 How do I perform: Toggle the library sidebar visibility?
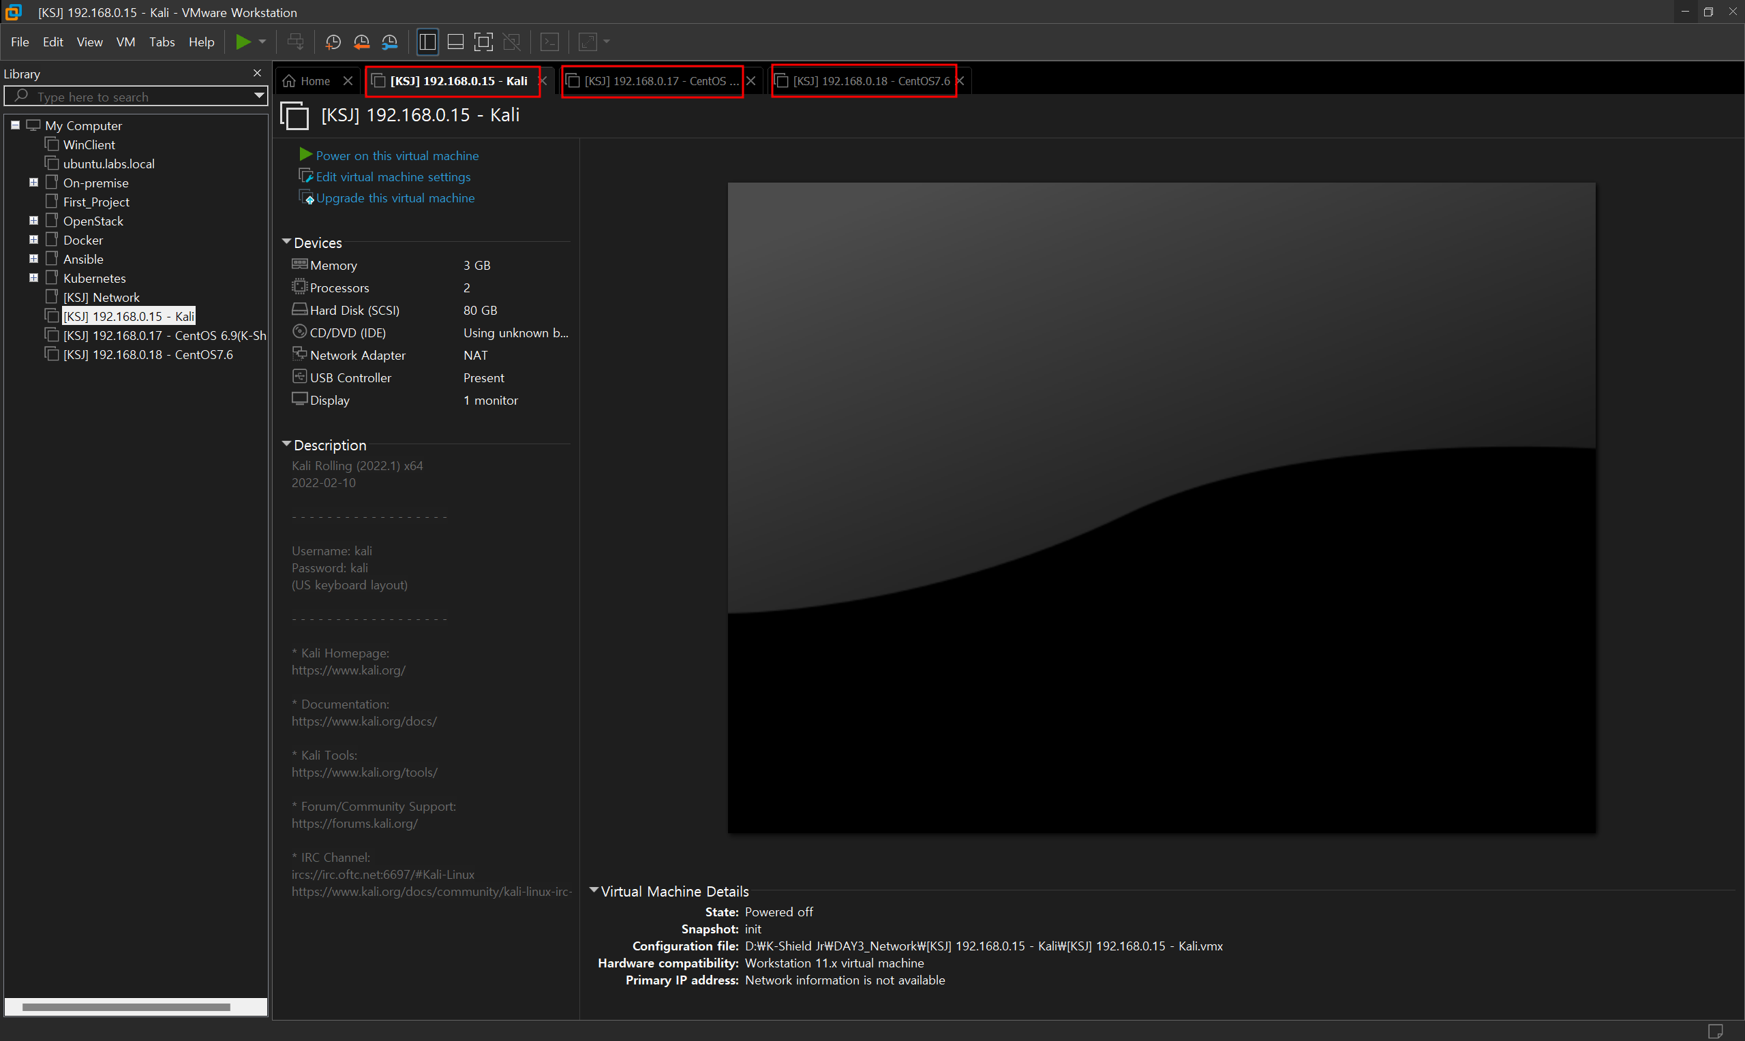[x=427, y=42]
